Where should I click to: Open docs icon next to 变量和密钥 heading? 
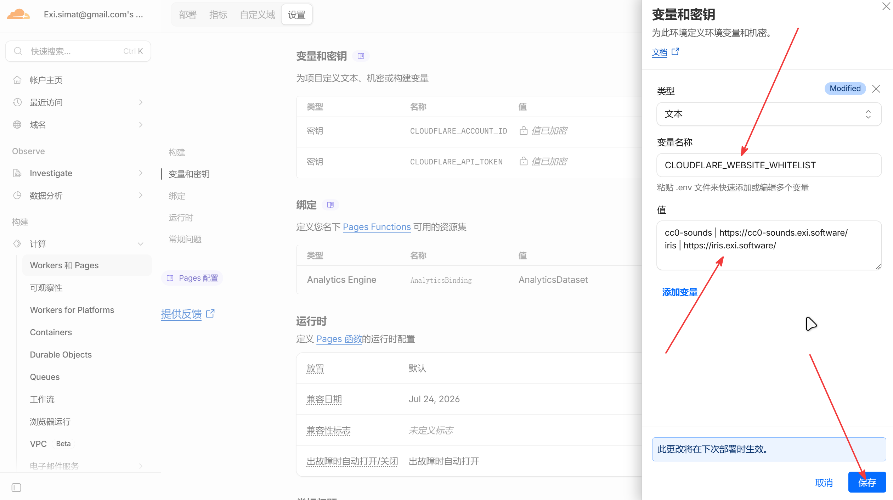[x=361, y=56]
